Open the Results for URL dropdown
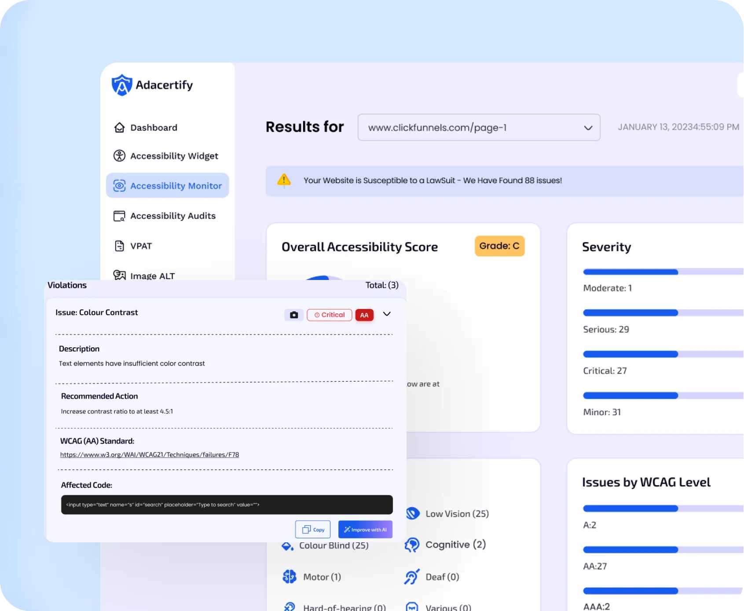Screen dimensions: 744x611 pos(478,128)
